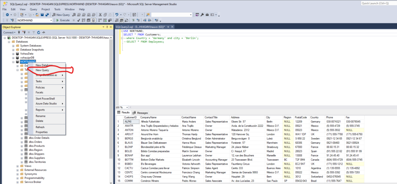Select New Query in context menu

tap(42, 70)
